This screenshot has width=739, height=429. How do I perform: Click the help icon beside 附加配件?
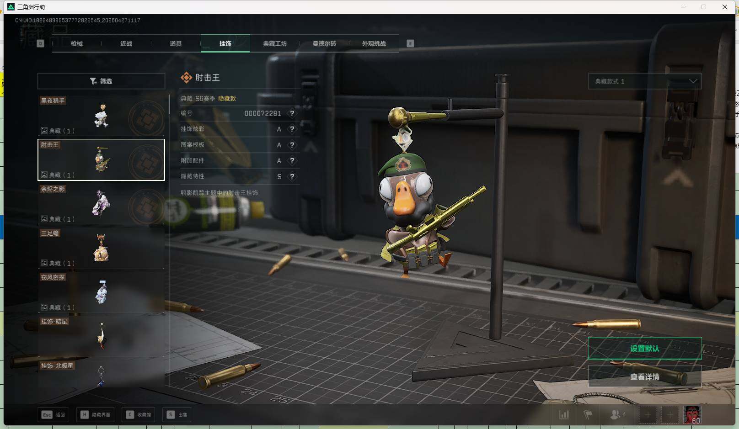[292, 161]
